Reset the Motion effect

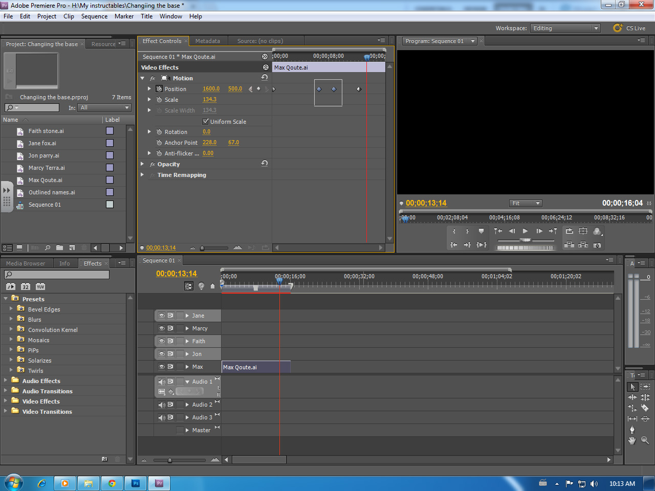(265, 78)
